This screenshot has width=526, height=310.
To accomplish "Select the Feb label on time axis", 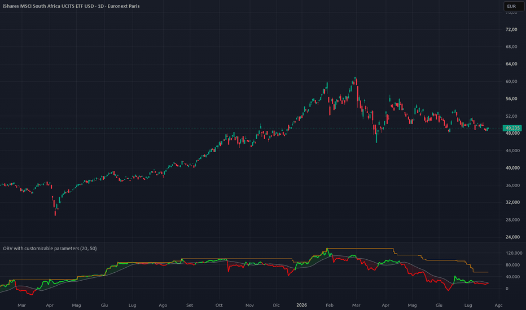I will pyautogui.click(x=330, y=305).
